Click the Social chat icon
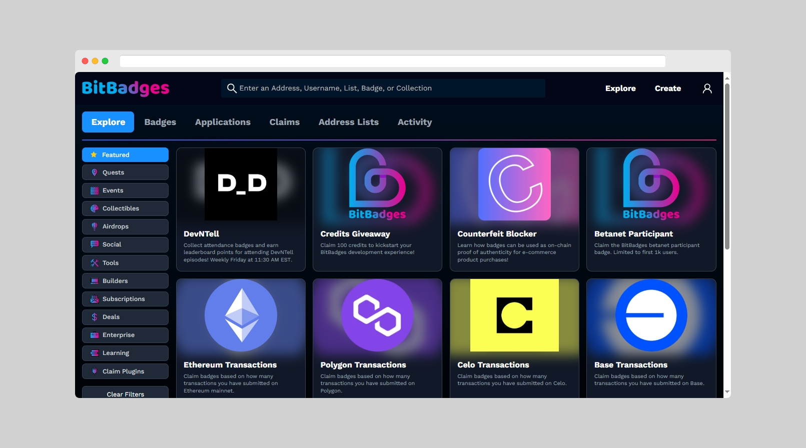Viewport: 806px width, 448px height. click(x=94, y=244)
